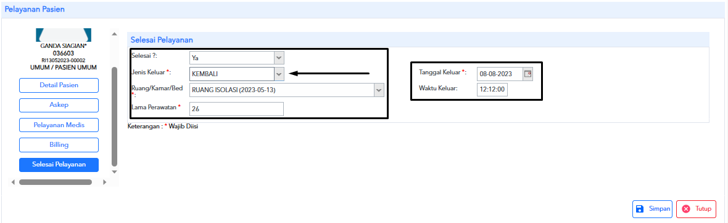Image resolution: width=728 pixels, height=223 pixels.
Task: Open the calendar picker for Tanggal Keluar
Action: point(527,74)
